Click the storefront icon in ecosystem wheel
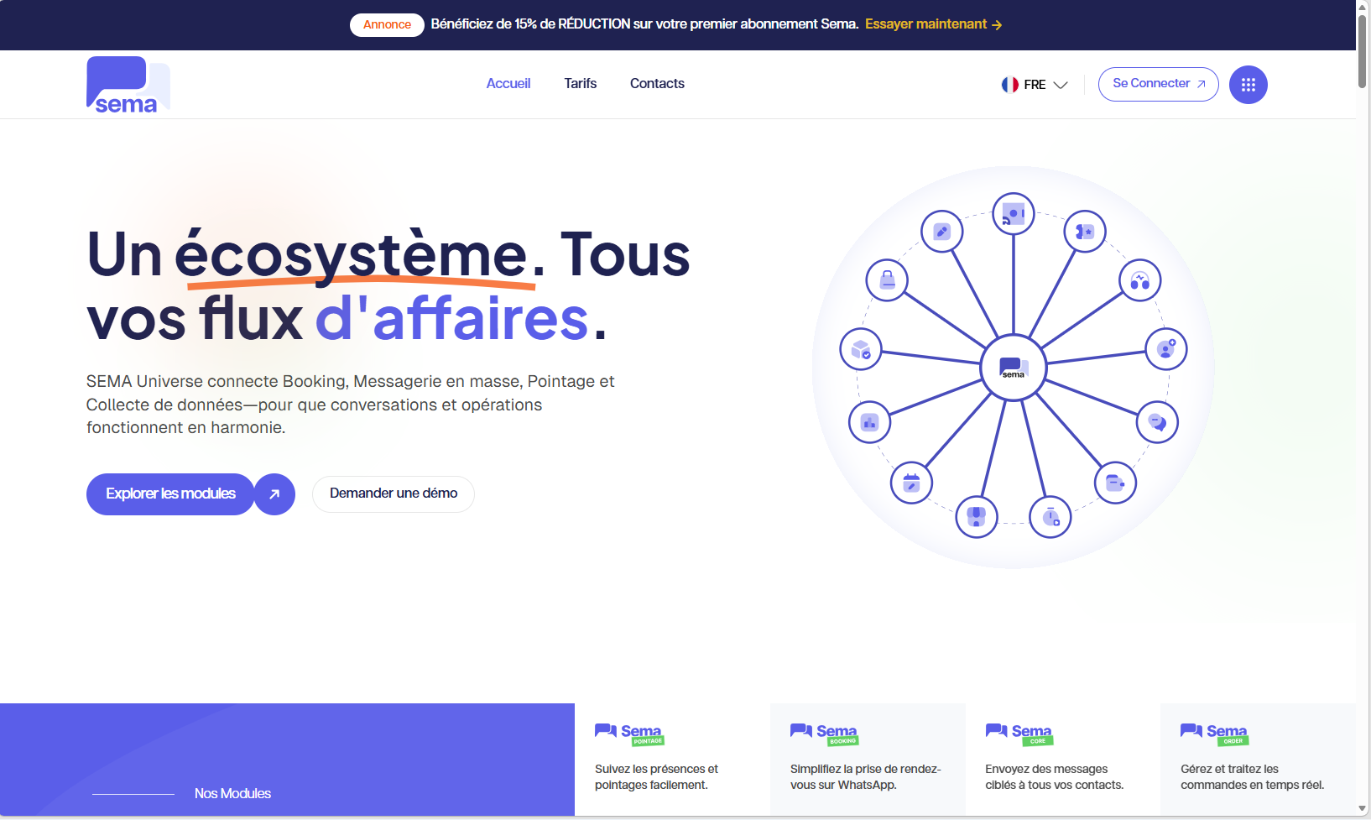 coord(976,516)
